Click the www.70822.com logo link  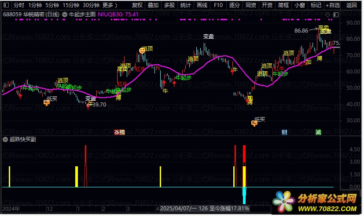point(327,209)
